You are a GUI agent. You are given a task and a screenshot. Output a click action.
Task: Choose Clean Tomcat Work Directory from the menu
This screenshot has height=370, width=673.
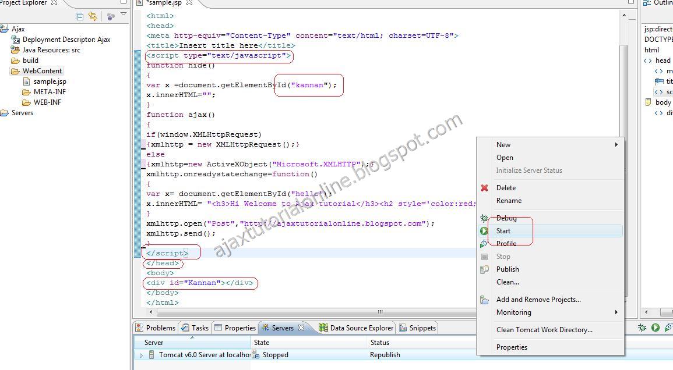pos(544,329)
